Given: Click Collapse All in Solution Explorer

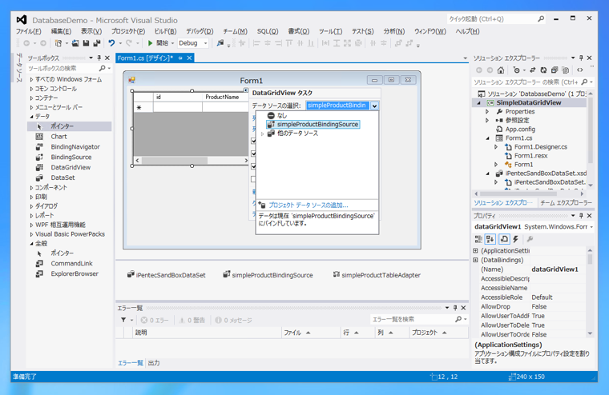Looking at the screenshot, I should pos(555,70).
